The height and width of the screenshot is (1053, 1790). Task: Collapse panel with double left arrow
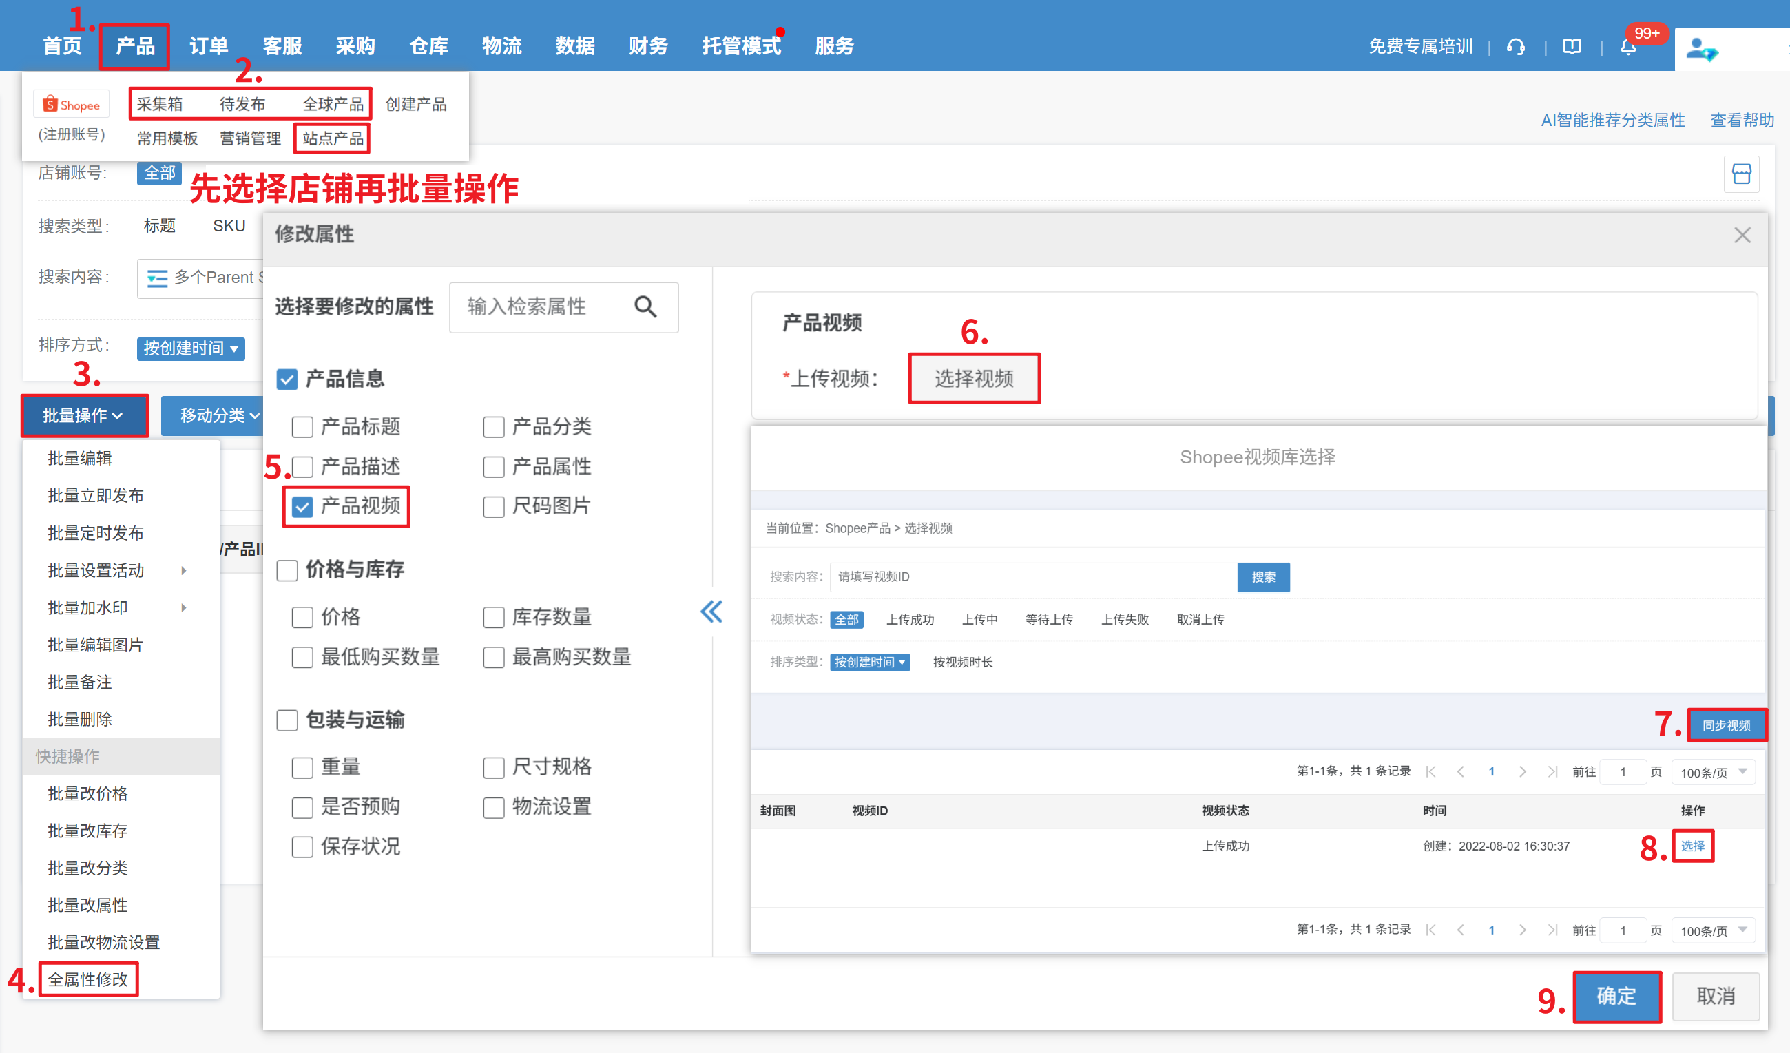pos(711,612)
